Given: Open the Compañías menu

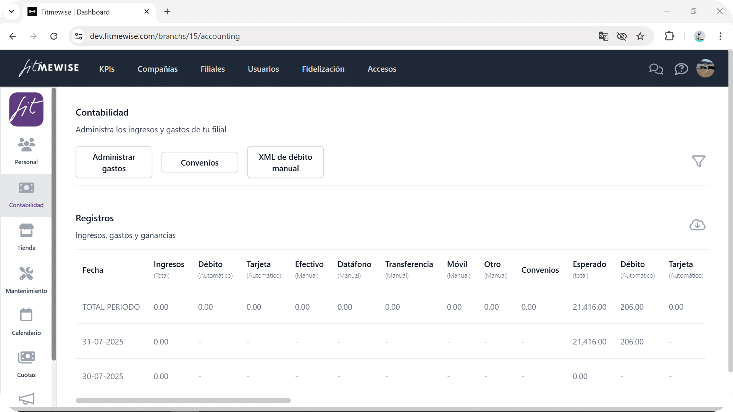Looking at the screenshot, I should [x=158, y=69].
